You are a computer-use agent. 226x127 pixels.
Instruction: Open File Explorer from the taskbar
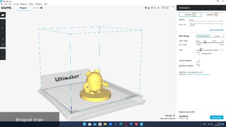(x=105, y=124)
